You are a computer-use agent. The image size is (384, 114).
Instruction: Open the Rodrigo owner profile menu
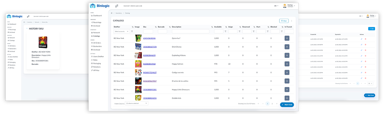289,6
